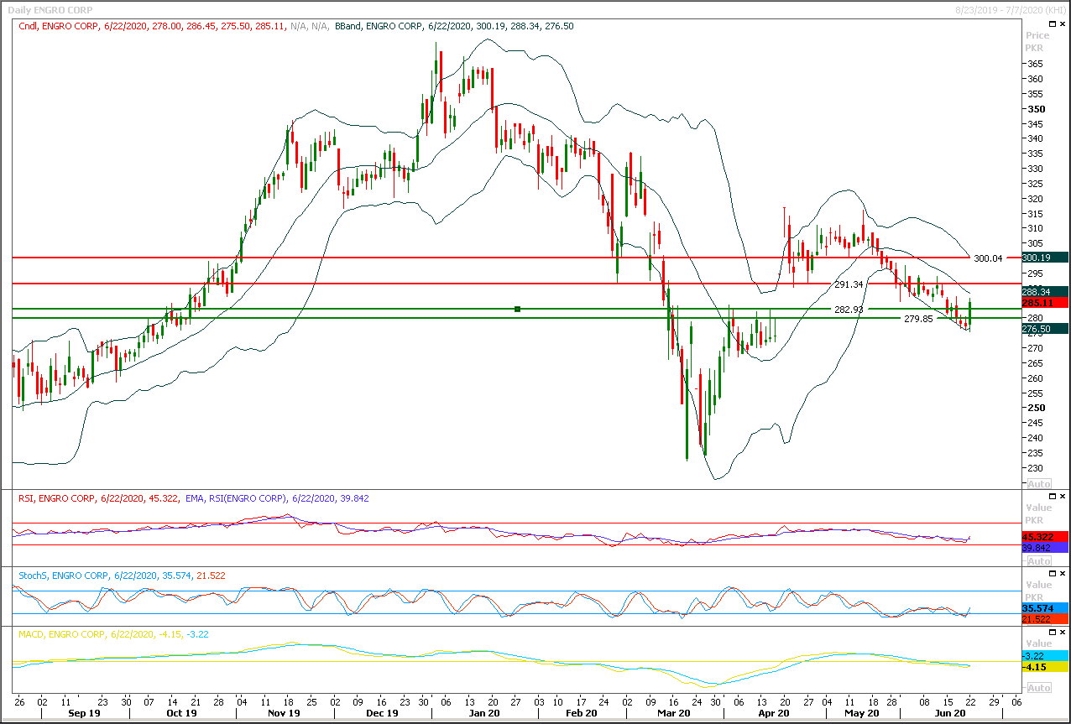This screenshot has height=724, width=1071.
Task: Click the 285.11 last price tag
Action: (1045, 302)
